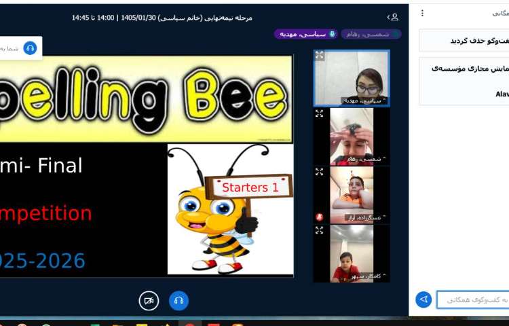This screenshot has width=509, height=326.
Task: Click the red muted icon on عسگرزاده webcam
Action: [320, 217]
